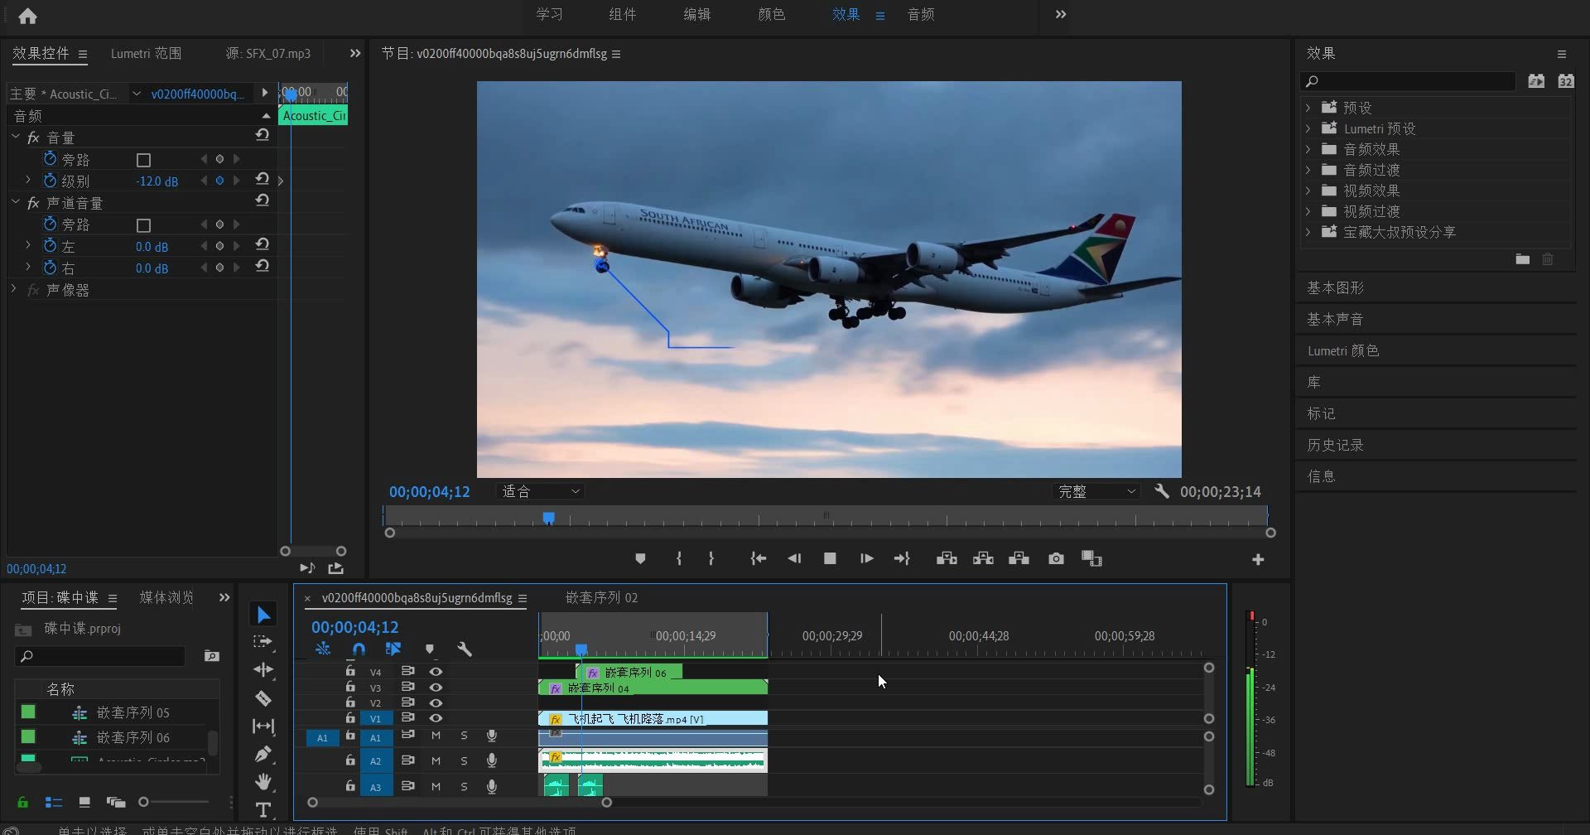Toggle the volume bypass checkbox
Viewport: 1590px width, 835px height.
pos(143,160)
